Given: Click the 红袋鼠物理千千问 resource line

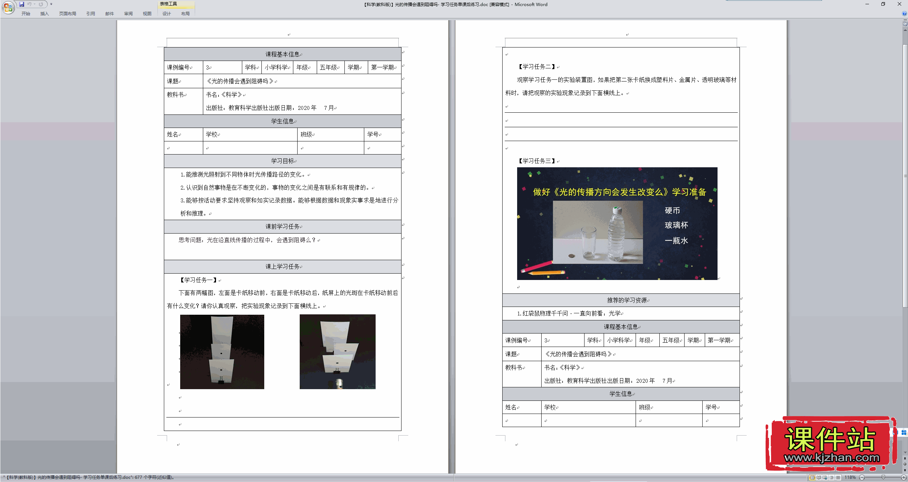Looking at the screenshot, I should [x=569, y=313].
